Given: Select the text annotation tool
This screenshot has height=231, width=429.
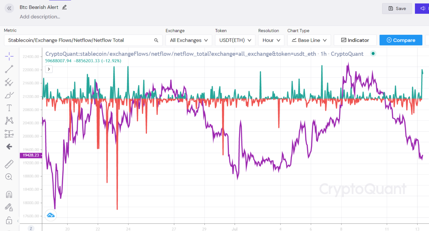Looking at the screenshot, I should coord(9,108).
